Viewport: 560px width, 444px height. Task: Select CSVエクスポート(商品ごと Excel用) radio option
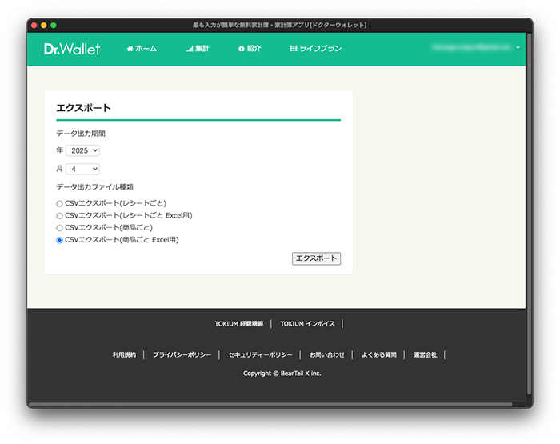click(59, 240)
